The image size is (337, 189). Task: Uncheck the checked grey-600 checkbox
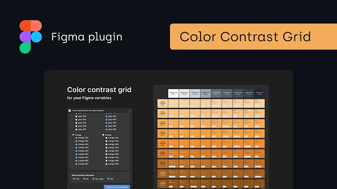[106, 119]
